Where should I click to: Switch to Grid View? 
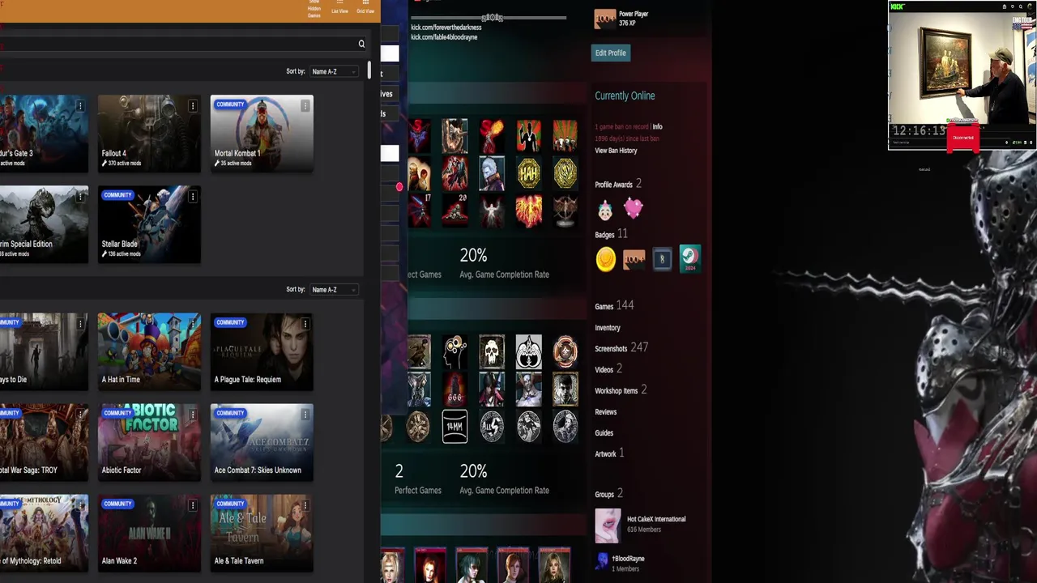[x=365, y=7]
